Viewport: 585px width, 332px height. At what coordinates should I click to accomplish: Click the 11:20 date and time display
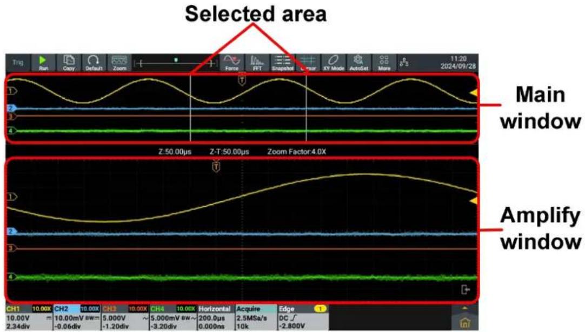pos(458,62)
